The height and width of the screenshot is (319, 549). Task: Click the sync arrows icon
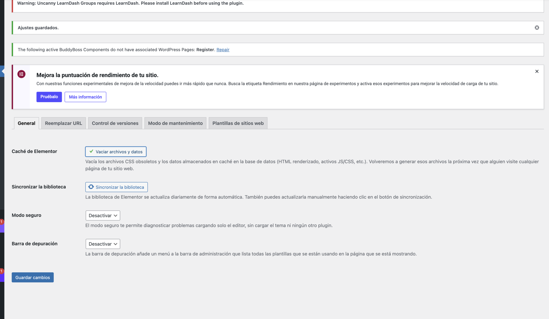point(91,187)
